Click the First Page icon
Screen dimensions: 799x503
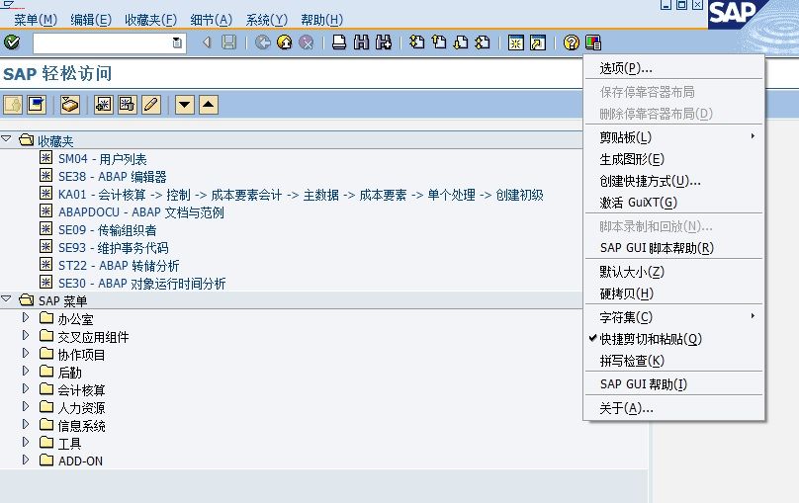pyautogui.click(x=417, y=42)
